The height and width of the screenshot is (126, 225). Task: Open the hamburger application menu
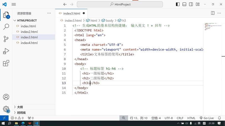pos(14,5)
